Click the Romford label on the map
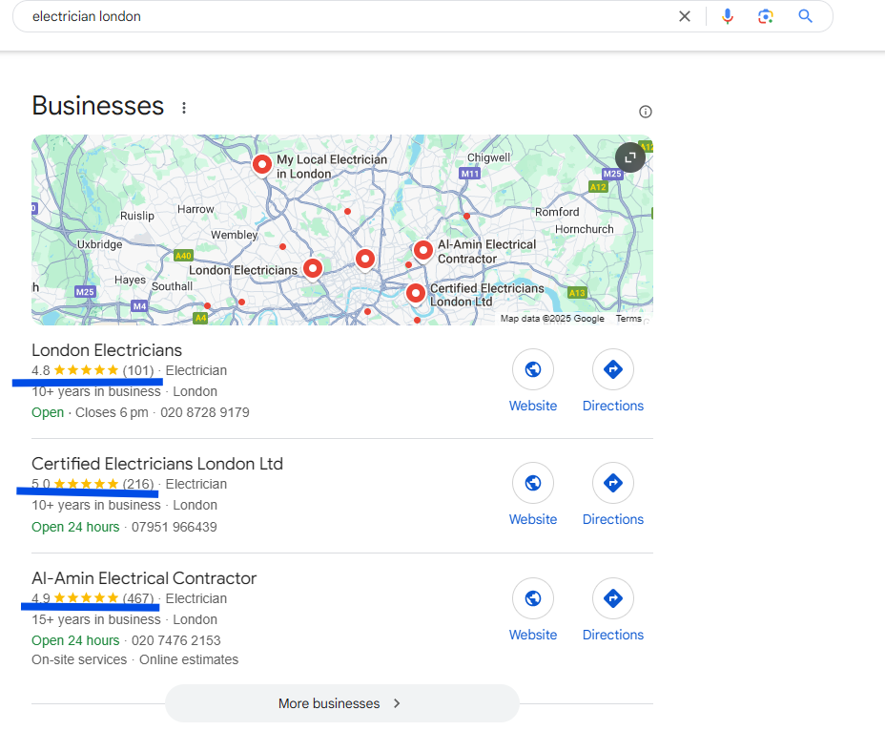This screenshot has width=885, height=731. coord(557,212)
